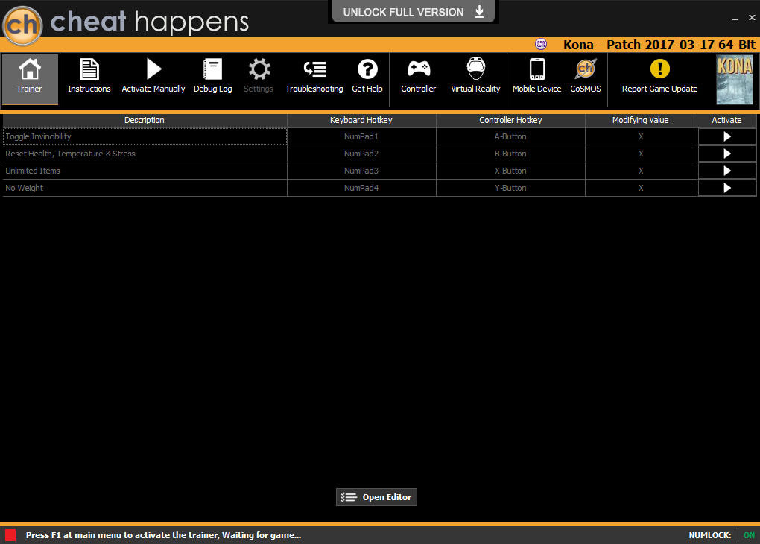Click the B-Button controller hotkey cell
The width and height of the screenshot is (760, 544).
510,154
